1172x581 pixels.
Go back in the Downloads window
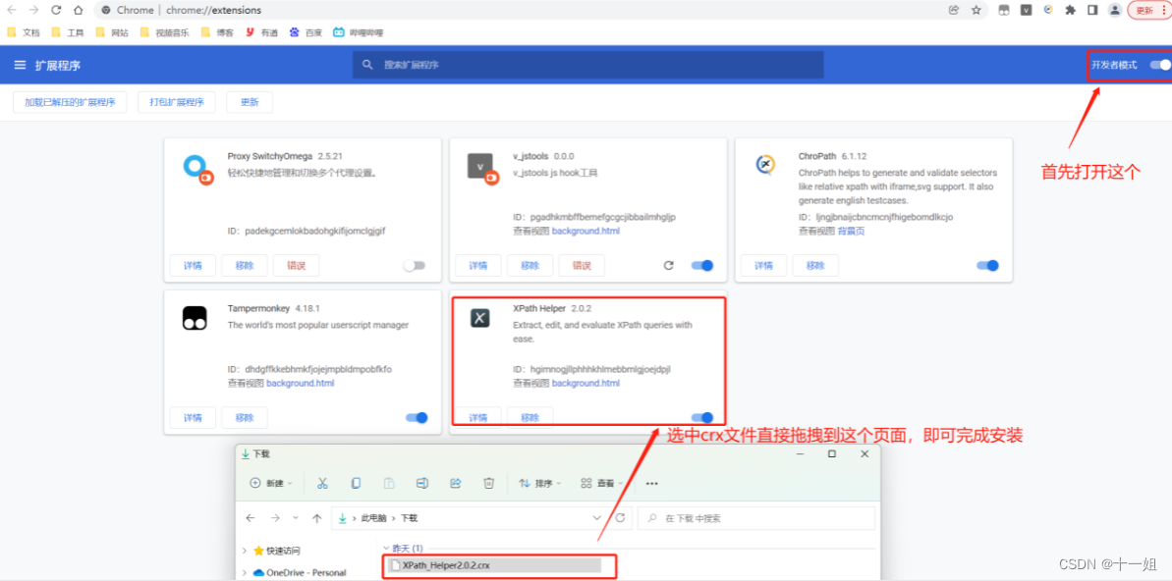coord(251,517)
